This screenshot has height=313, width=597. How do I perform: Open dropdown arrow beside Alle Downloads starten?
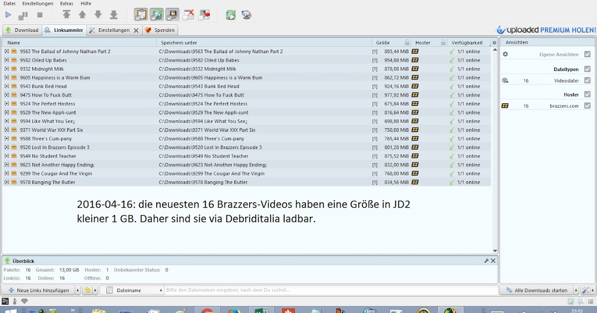pyautogui.click(x=576, y=290)
